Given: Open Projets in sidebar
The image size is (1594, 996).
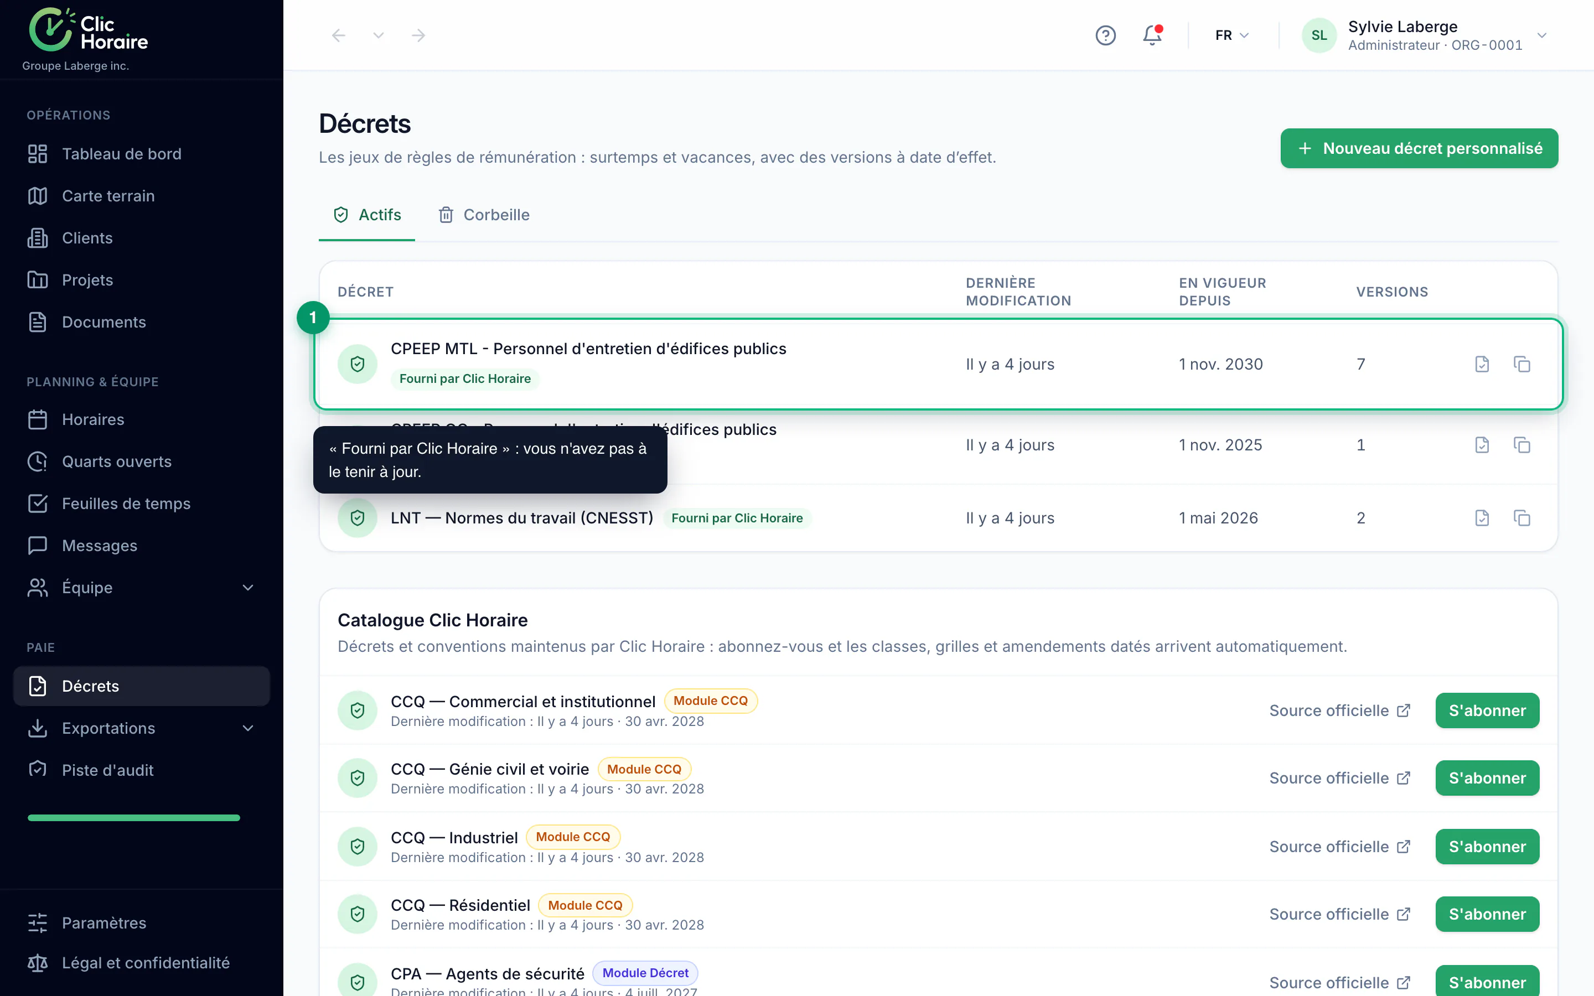Looking at the screenshot, I should point(141,280).
